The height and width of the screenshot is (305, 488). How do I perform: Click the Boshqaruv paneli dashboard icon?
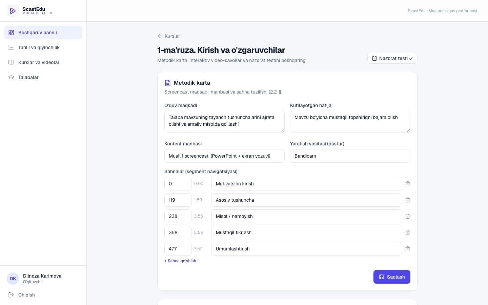pos(11,33)
